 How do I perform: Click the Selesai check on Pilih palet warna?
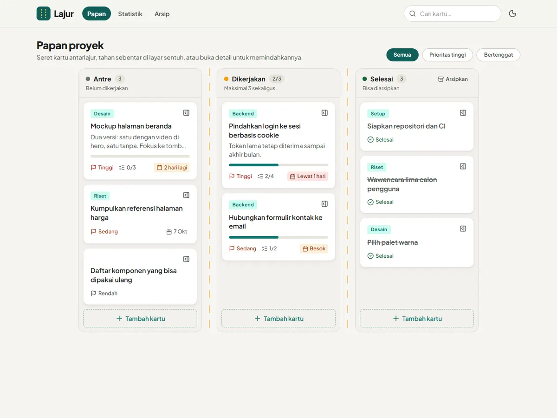(380, 256)
